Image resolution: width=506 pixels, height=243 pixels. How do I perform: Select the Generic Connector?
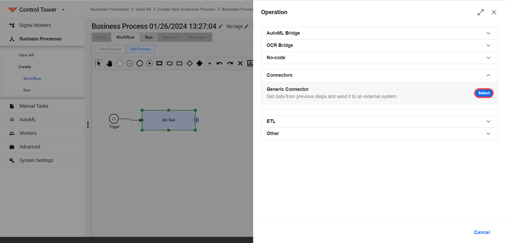(484, 93)
